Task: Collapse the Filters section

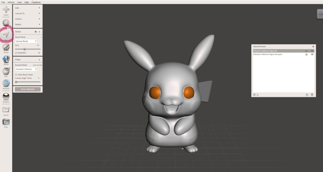Action: tap(39, 59)
